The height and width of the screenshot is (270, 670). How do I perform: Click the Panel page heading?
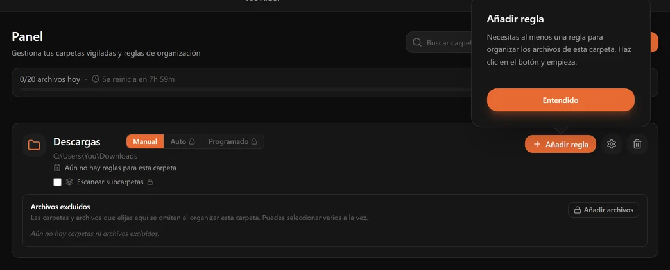coord(28,36)
